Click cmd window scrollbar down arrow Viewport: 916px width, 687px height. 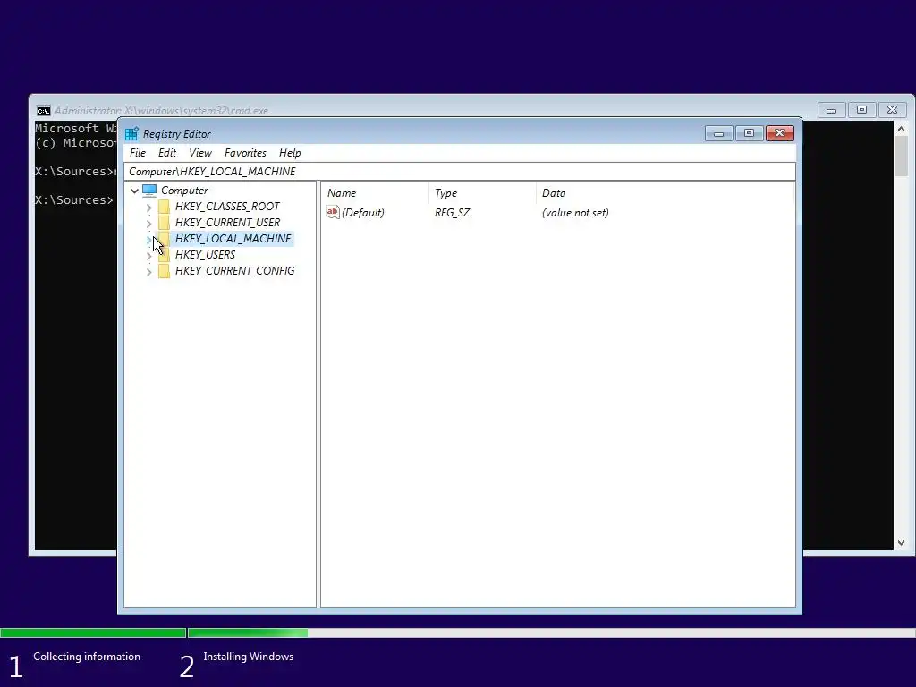pos(901,543)
